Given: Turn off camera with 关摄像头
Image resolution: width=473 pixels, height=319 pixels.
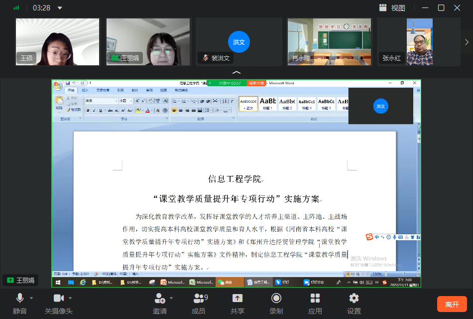Looking at the screenshot, I should click(59, 303).
